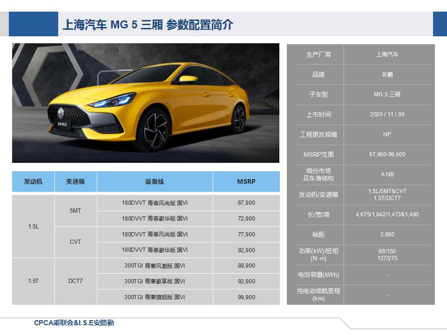Click the "品牌" label
The image size is (447, 335).
(x=318, y=74)
